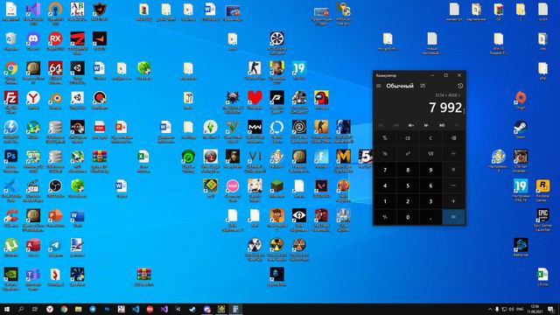Click the digit 5 key
This screenshot has height=315, width=560.
408,185
